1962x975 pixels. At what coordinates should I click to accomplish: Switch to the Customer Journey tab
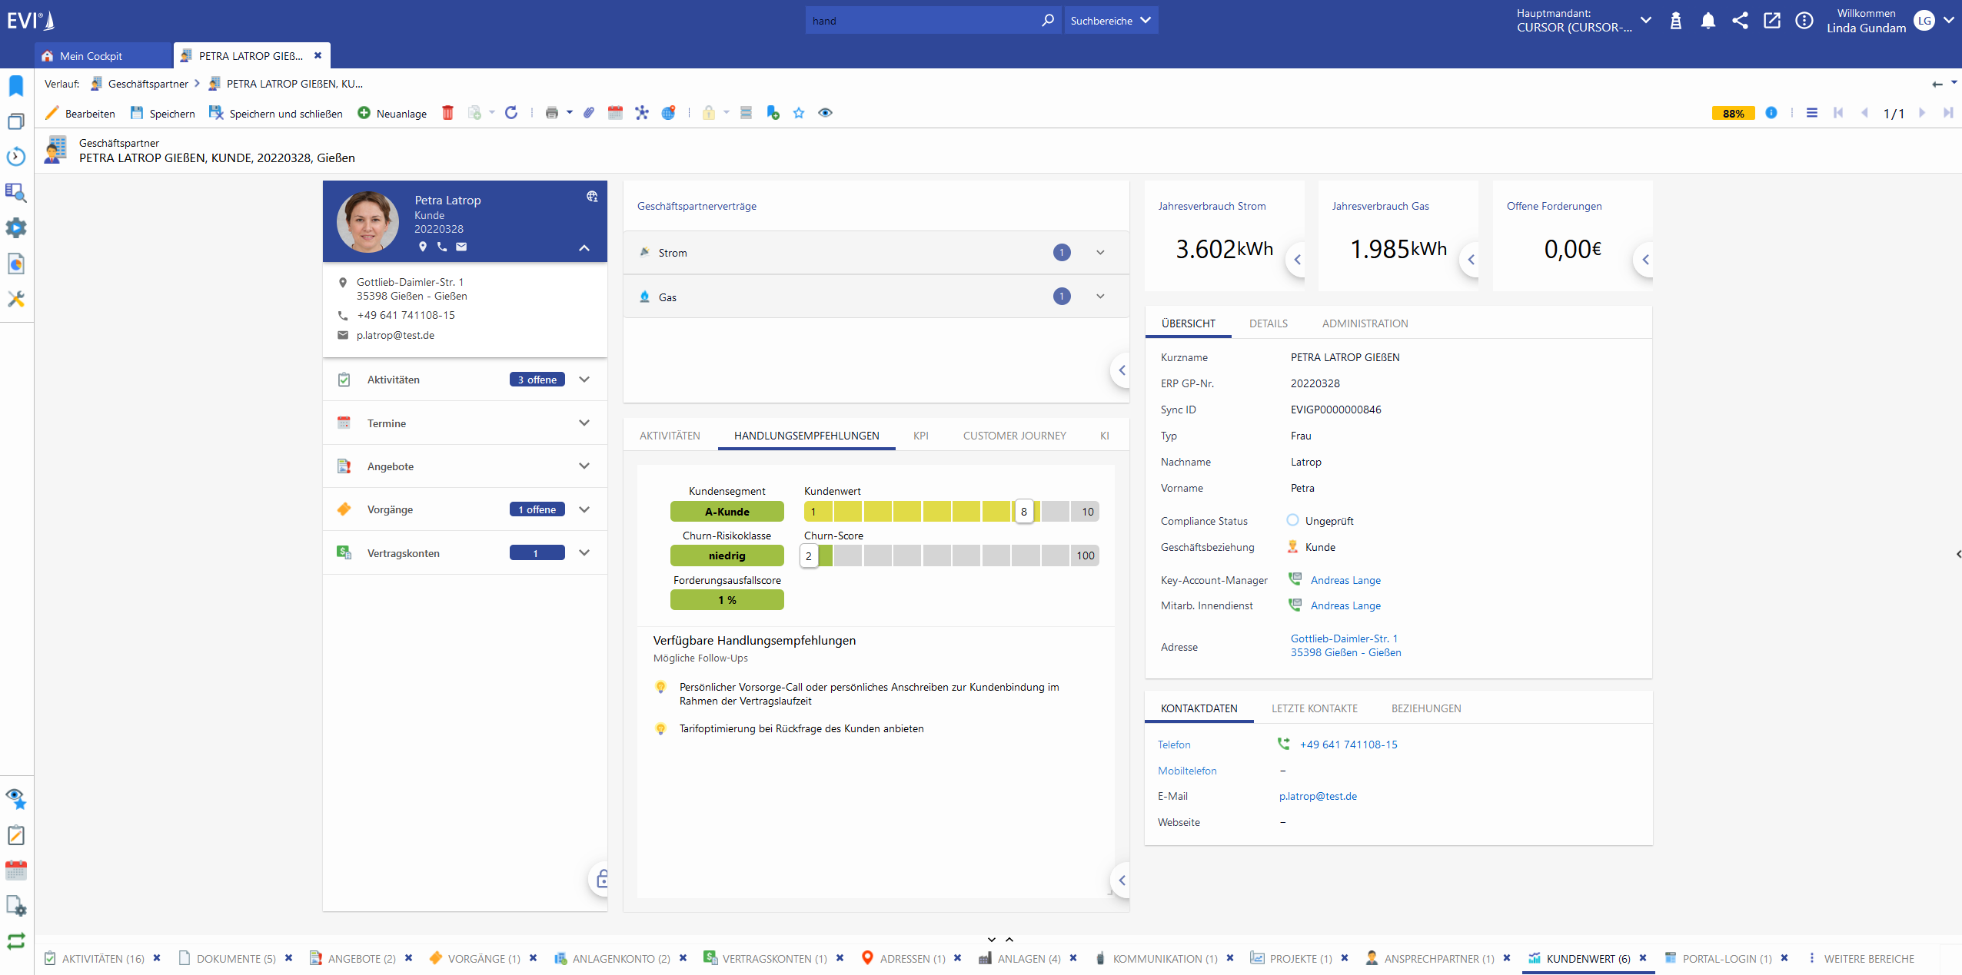(1014, 436)
